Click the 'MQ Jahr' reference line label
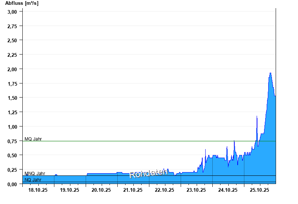 coord(33,139)
